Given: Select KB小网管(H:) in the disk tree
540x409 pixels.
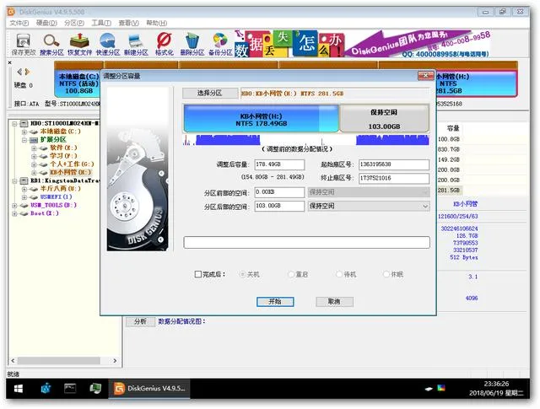Looking at the screenshot, I should tap(70, 172).
